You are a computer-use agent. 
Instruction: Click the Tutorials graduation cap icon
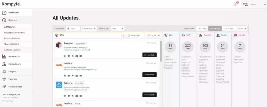[4, 79]
